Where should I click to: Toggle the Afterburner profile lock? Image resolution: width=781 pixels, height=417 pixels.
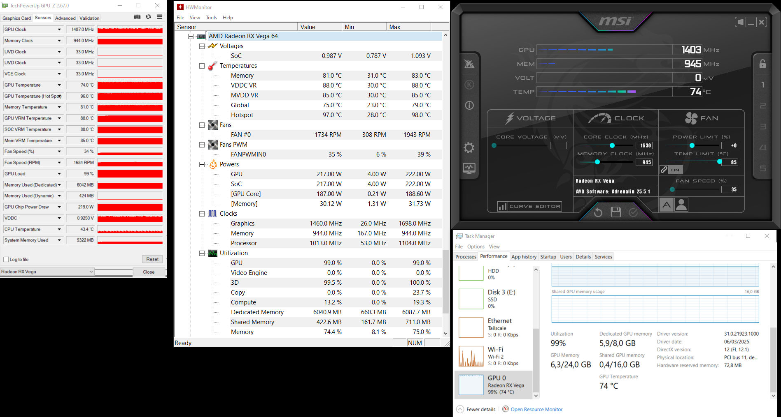point(763,64)
